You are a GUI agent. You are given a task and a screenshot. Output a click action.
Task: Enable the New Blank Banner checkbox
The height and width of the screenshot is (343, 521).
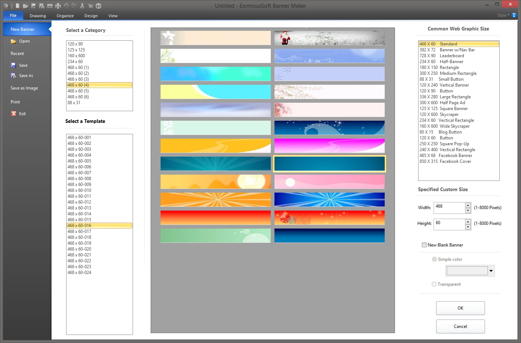point(424,245)
